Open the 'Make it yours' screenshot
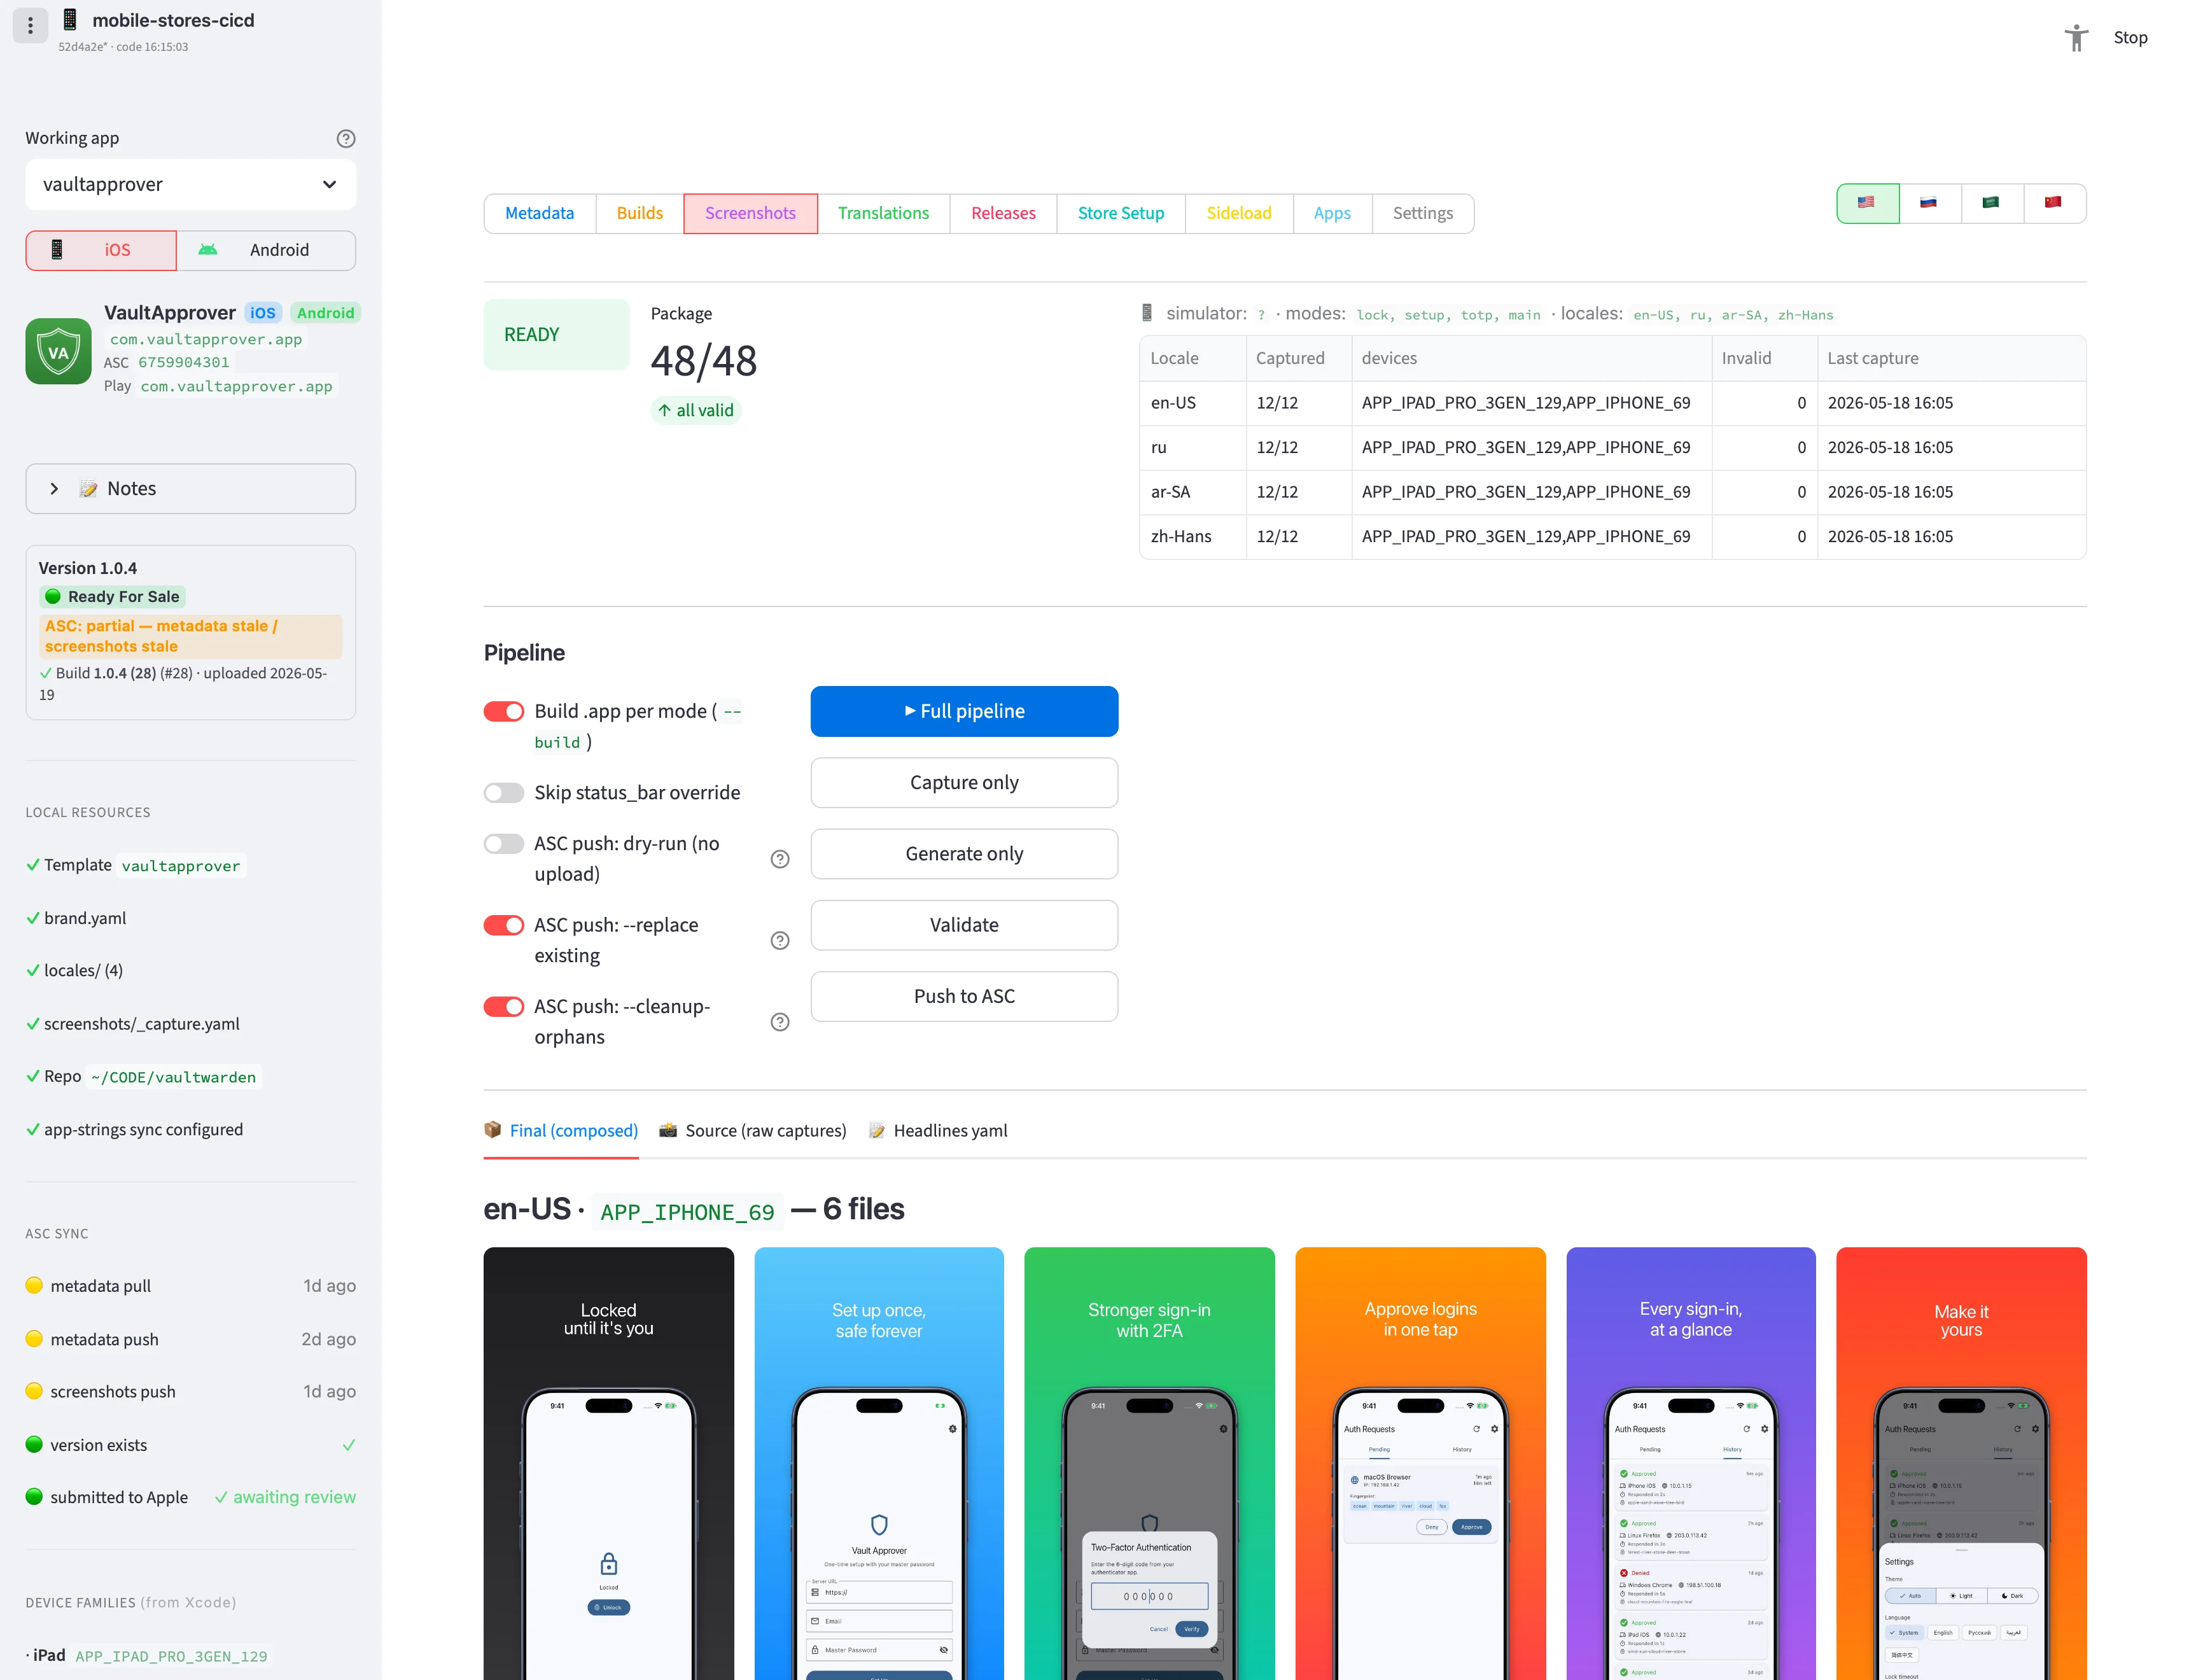This screenshot has width=2189, height=1680. point(1961,1464)
